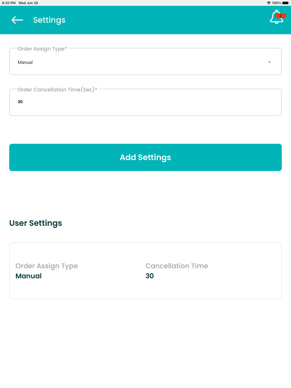The height and width of the screenshot is (388, 291).
Task: Click the User Settings section heading
Action: pyautogui.click(x=35, y=223)
